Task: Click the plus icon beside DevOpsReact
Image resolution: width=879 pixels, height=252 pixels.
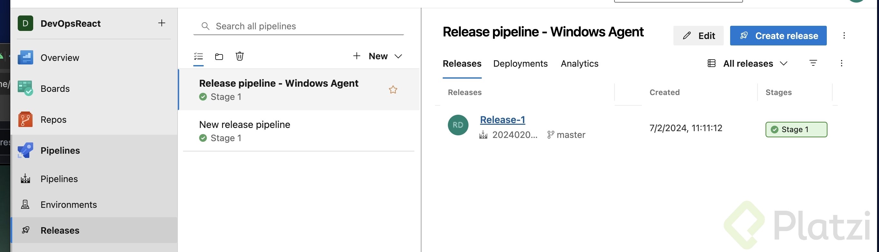Action: tap(162, 23)
